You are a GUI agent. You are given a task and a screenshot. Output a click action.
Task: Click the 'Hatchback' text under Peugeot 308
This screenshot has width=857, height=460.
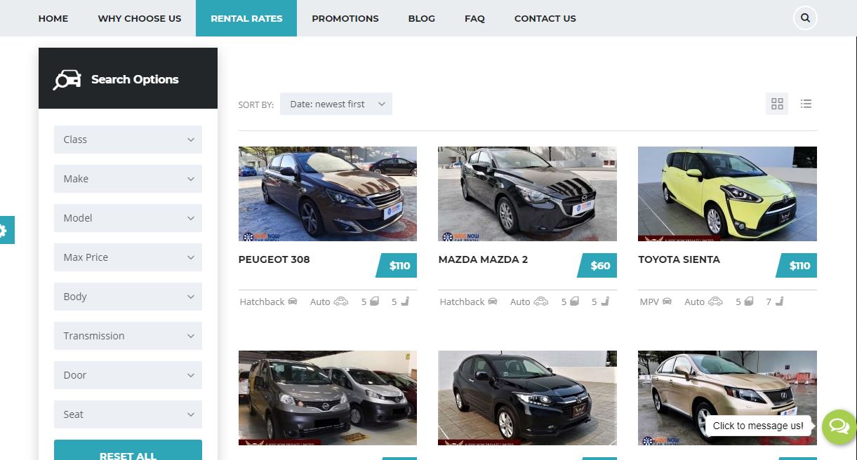[262, 302]
